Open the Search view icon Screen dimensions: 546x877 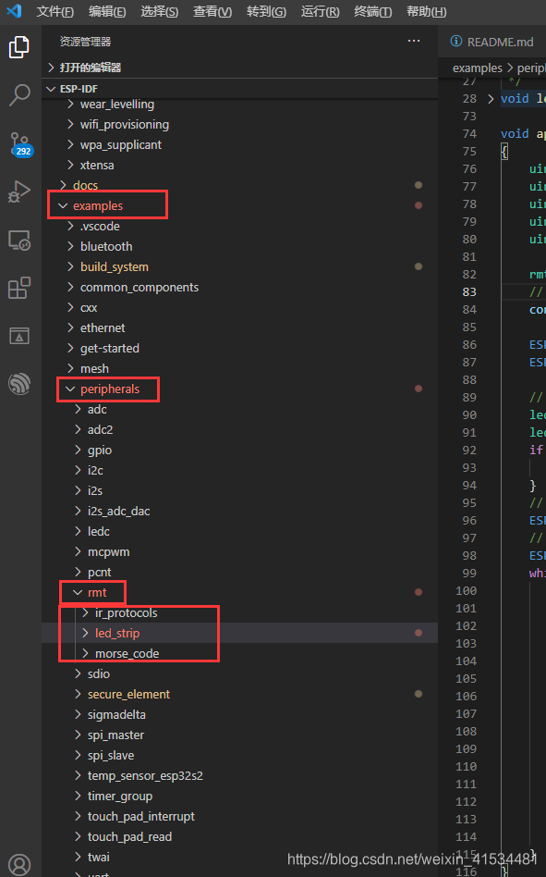tap(19, 95)
